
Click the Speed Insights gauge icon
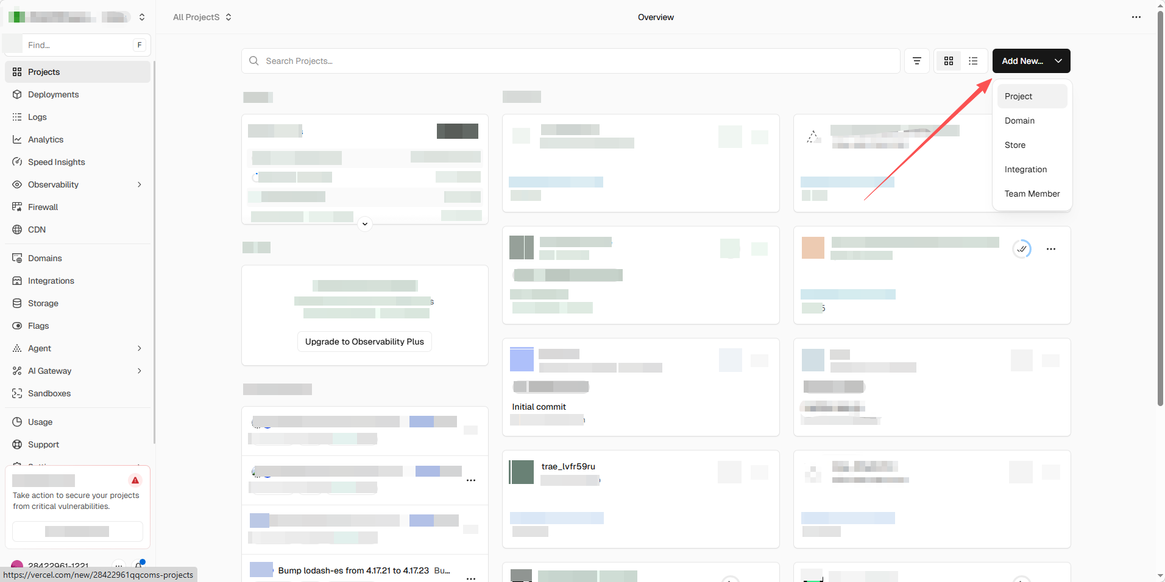[x=17, y=162]
